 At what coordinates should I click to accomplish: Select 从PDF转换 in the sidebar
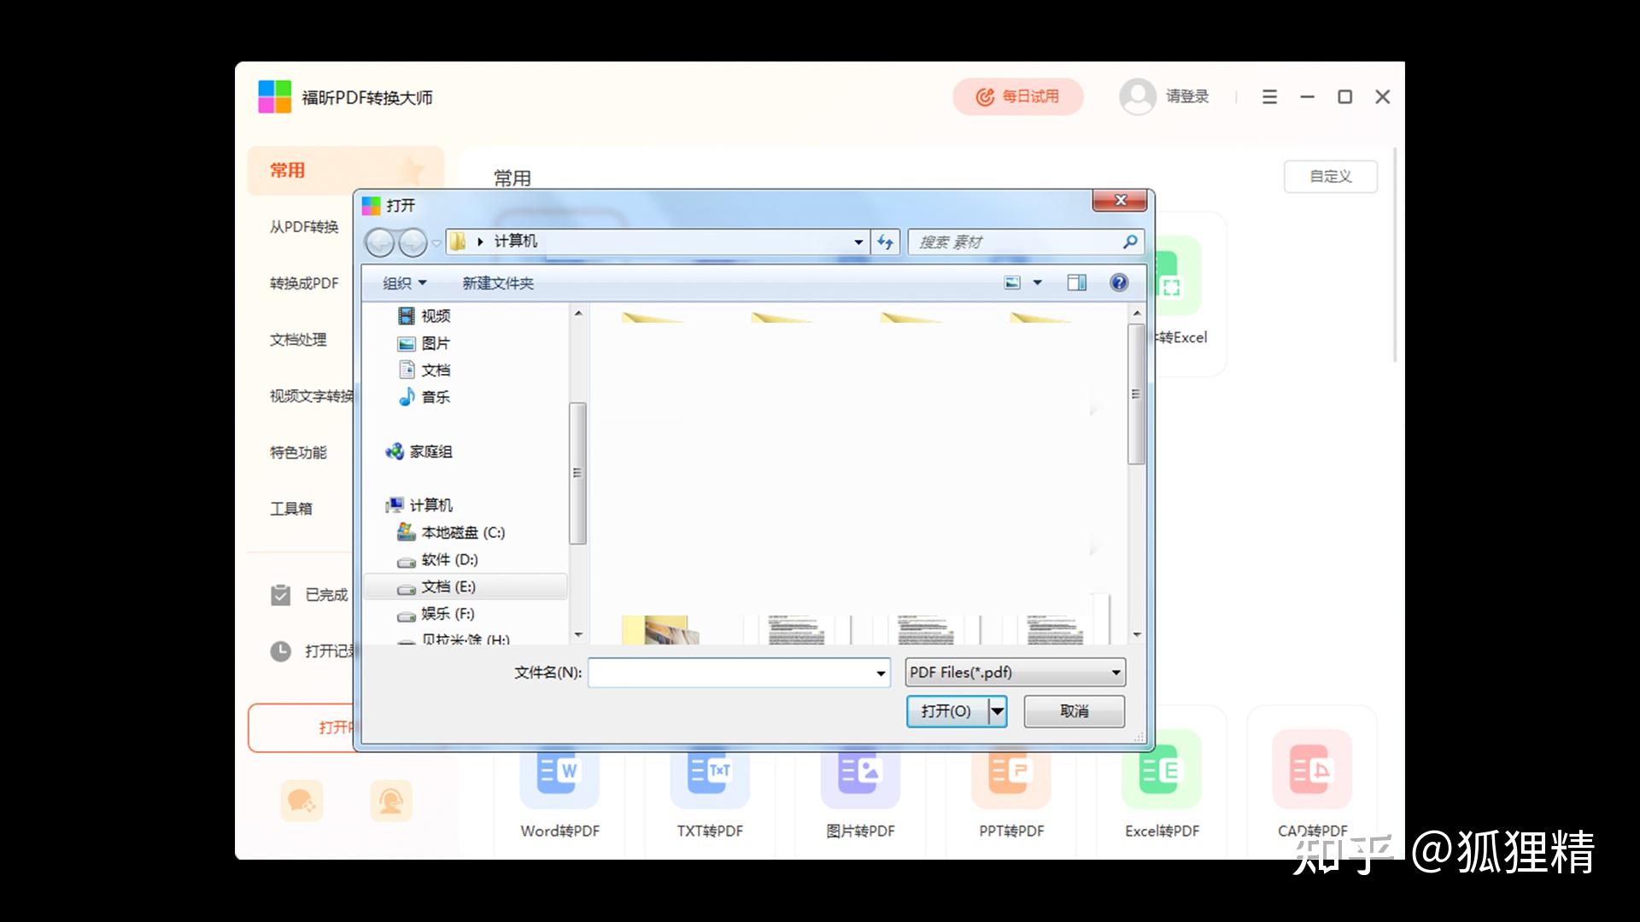pos(304,227)
